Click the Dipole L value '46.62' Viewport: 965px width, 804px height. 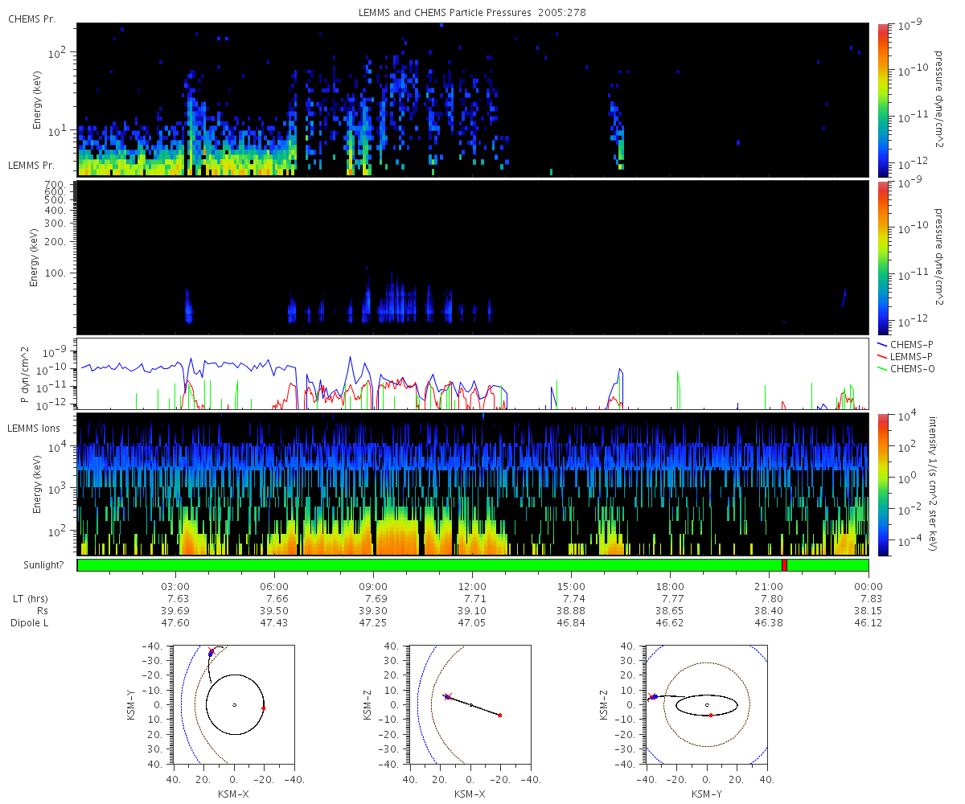point(670,623)
